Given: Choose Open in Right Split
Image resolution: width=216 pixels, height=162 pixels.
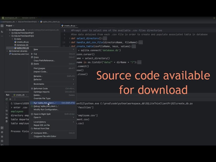Looking at the screenshot, I should (x=53, y=114).
